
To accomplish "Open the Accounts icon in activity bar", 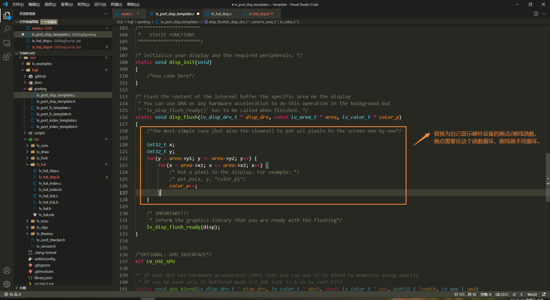I will pos(7,271).
